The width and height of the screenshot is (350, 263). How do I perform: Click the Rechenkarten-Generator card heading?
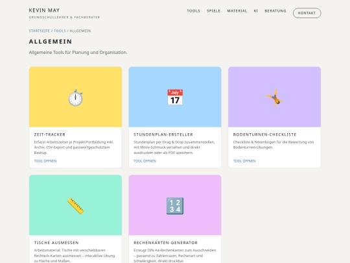[166, 243]
